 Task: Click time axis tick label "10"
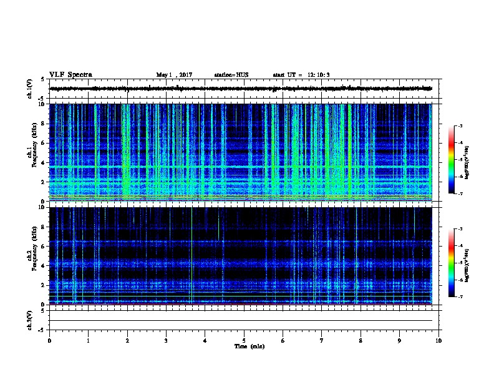[x=438, y=341]
